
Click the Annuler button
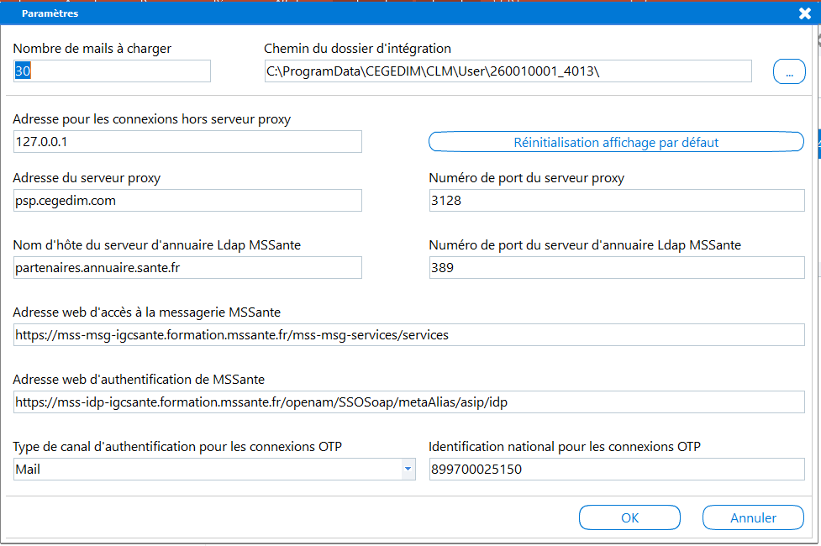(753, 517)
